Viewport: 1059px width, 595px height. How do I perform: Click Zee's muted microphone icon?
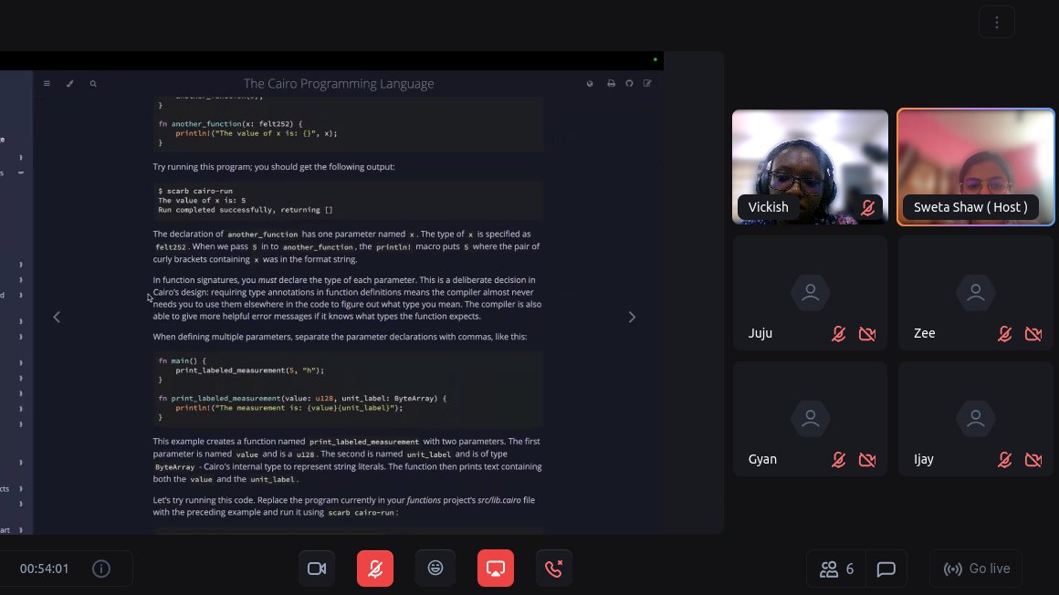[x=1005, y=334]
